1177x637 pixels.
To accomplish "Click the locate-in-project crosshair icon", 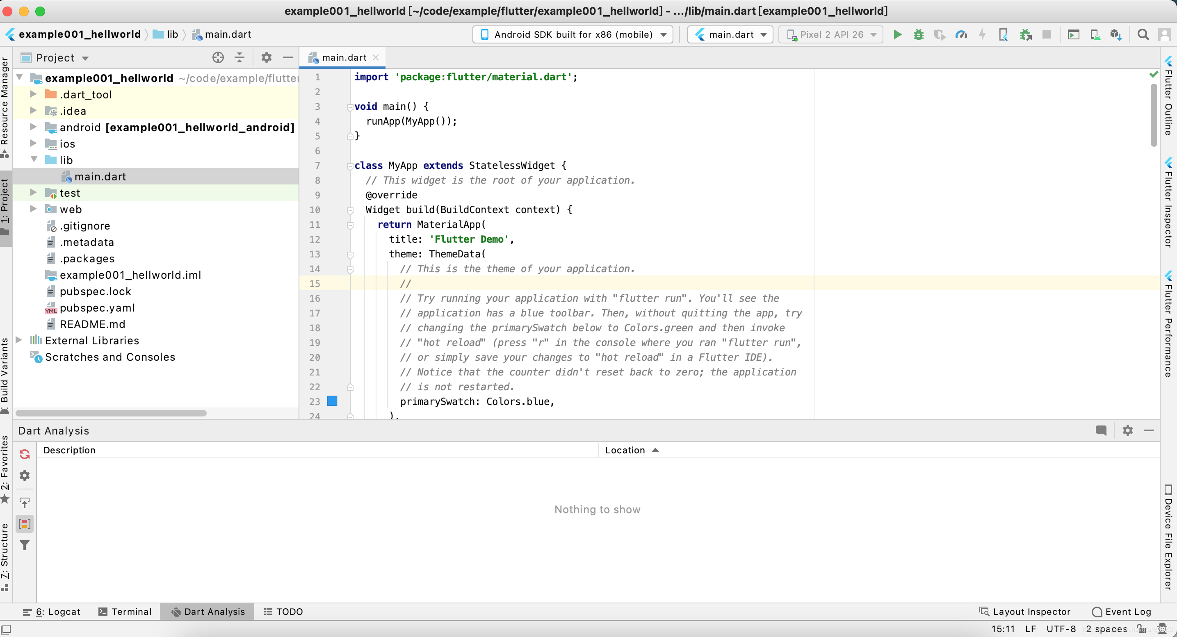I will click(218, 57).
